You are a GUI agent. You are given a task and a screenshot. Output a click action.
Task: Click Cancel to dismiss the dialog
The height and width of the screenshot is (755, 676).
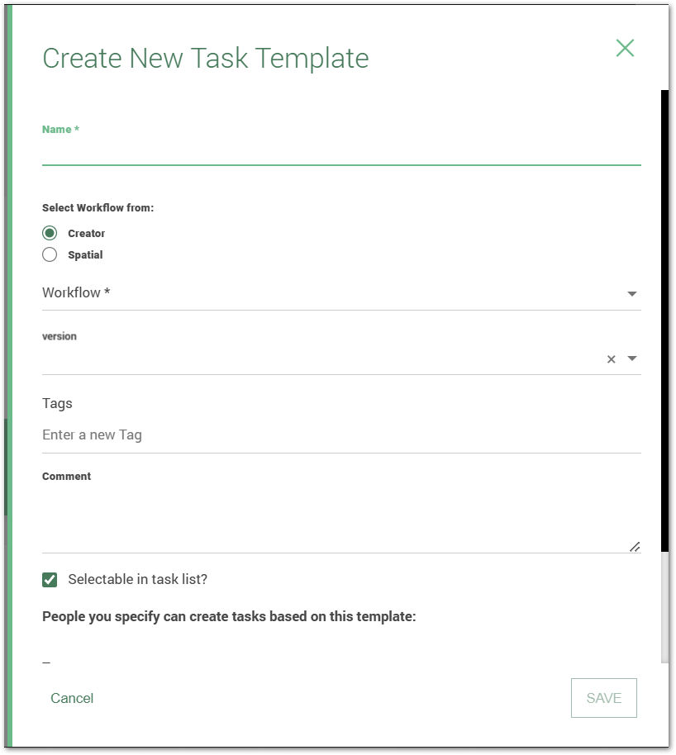coord(72,698)
